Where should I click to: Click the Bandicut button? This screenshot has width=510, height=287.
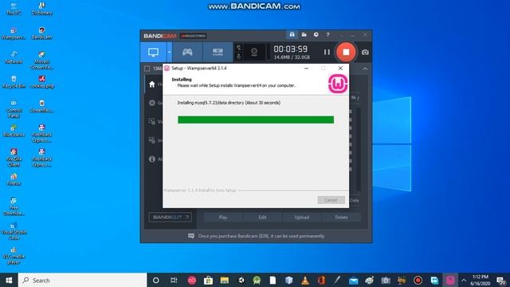click(170, 217)
